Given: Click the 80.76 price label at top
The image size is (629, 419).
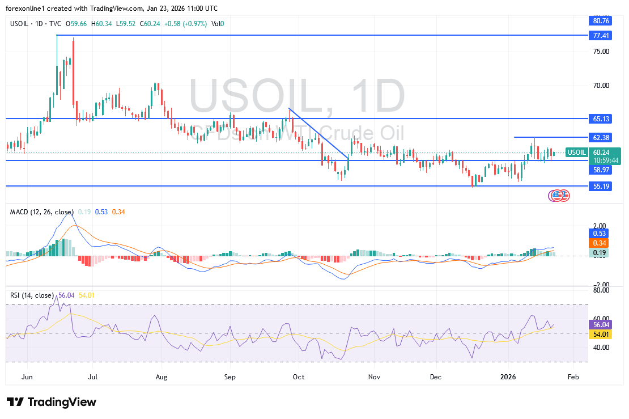Looking at the screenshot, I should (601, 21).
